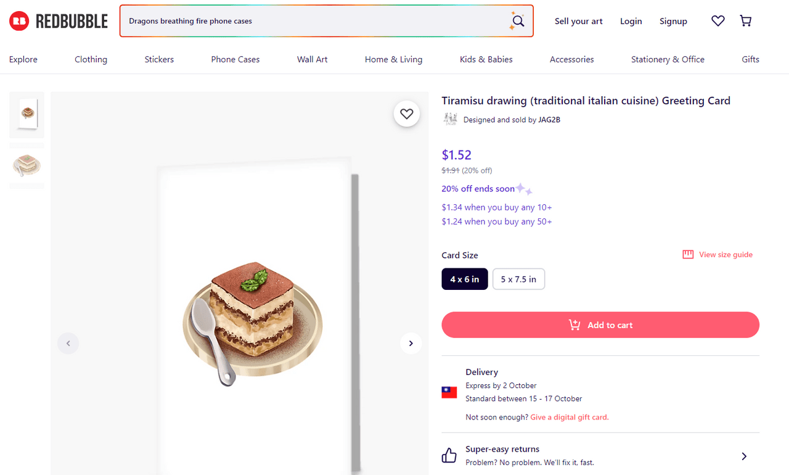Open the shopping cart icon
The image size is (789, 475).
coord(746,21)
